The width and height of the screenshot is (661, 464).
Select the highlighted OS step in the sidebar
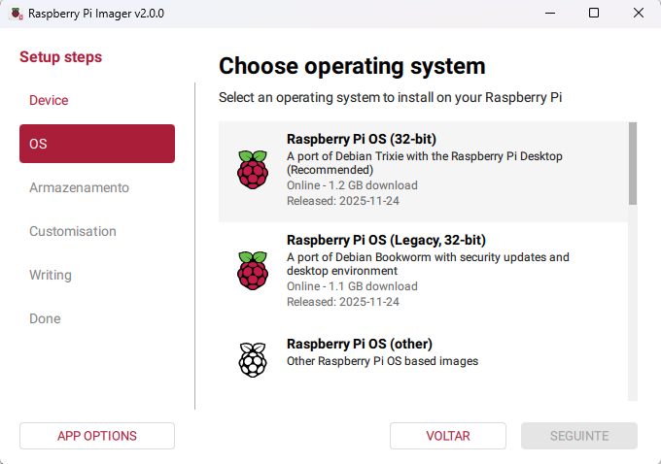click(97, 144)
